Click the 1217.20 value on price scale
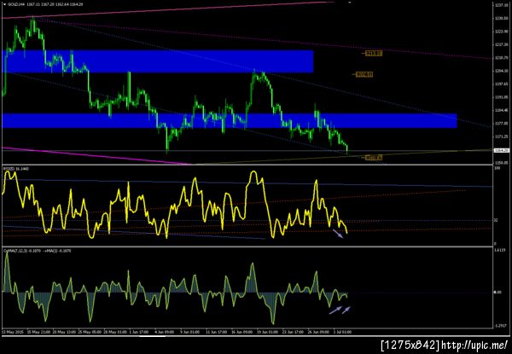The height and width of the screenshot is (354, 512). pyautogui.click(x=500, y=44)
